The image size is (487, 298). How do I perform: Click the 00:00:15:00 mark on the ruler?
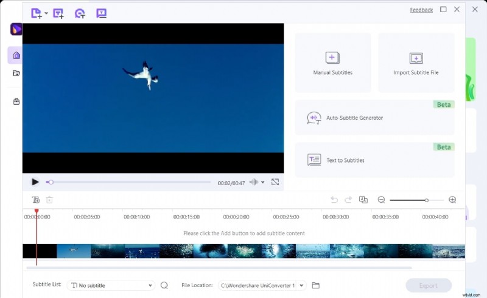(186, 217)
